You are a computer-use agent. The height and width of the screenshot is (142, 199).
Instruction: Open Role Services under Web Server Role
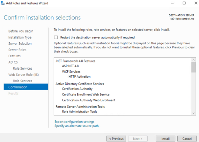(x=22, y=81)
